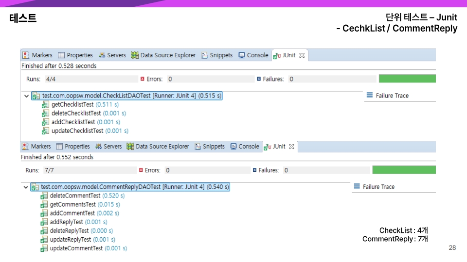Open the lower Servers tab

108,147
